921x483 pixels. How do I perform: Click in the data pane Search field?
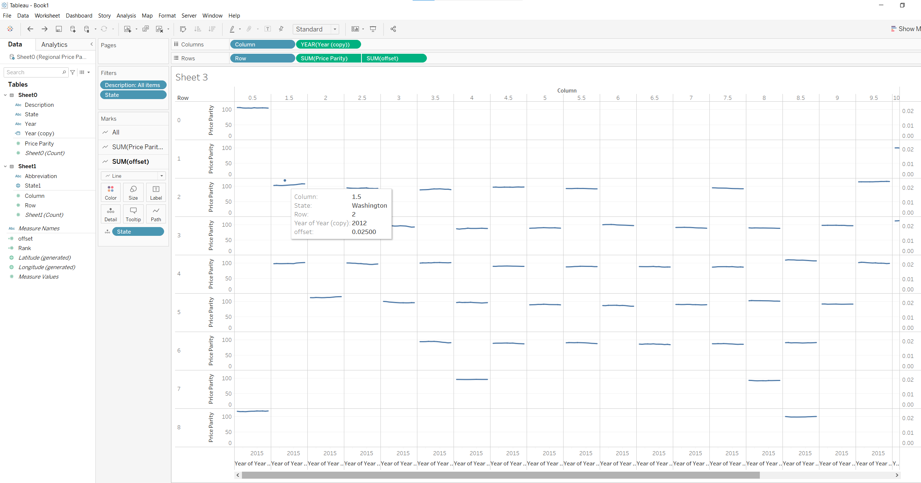pyautogui.click(x=34, y=72)
